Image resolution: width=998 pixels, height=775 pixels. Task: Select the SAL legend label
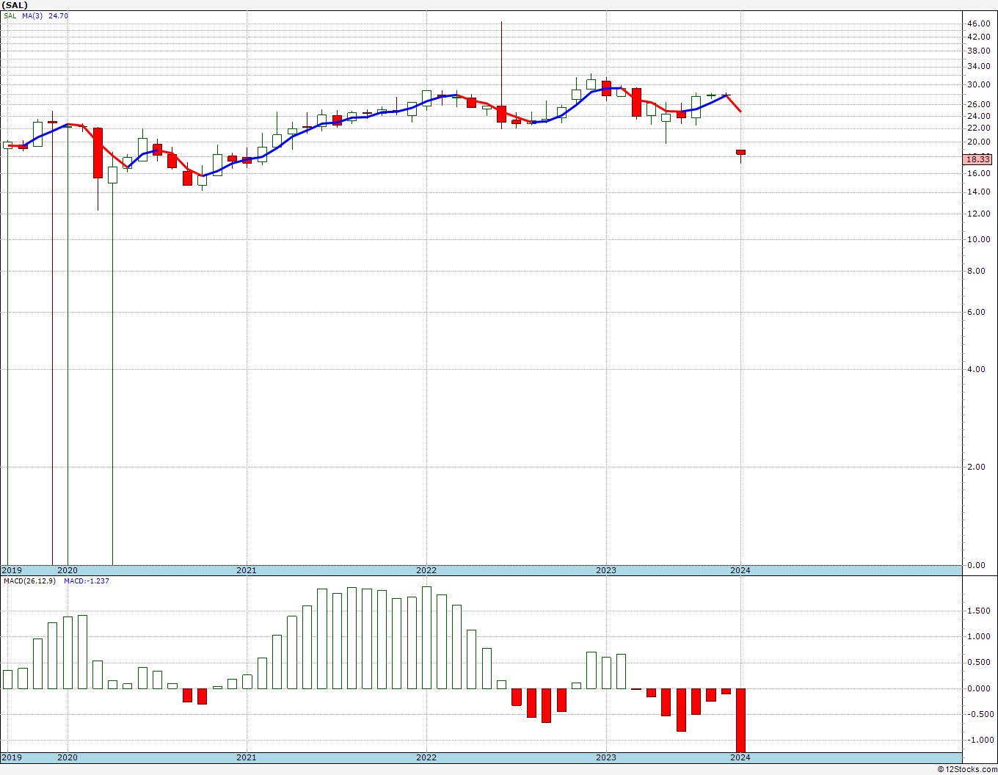pyautogui.click(x=10, y=15)
